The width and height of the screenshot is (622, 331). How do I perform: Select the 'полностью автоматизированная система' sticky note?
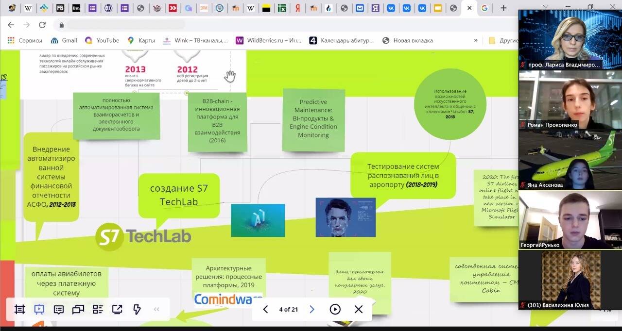pyautogui.click(x=117, y=115)
